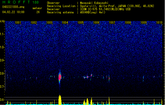The height and width of the screenshot is (105, 165).
Task: Click the 1003 time axis marker
Action: (x=49, y=23)
